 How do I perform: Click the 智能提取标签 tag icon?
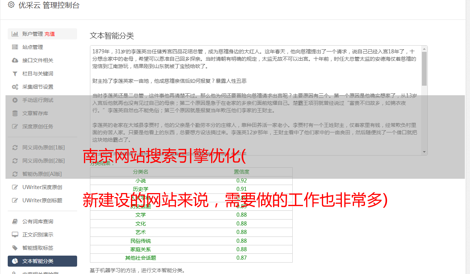click(x=15, y=248)
